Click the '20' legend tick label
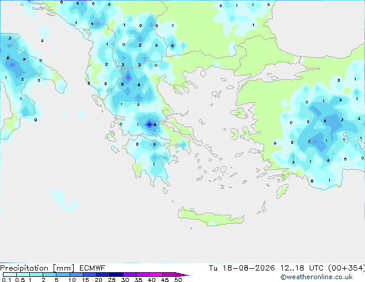Screen dimensions: 365x282 tap(98, 280)
